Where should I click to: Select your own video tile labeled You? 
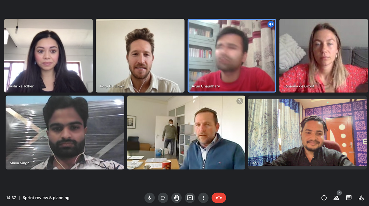(x=307, y=132)
